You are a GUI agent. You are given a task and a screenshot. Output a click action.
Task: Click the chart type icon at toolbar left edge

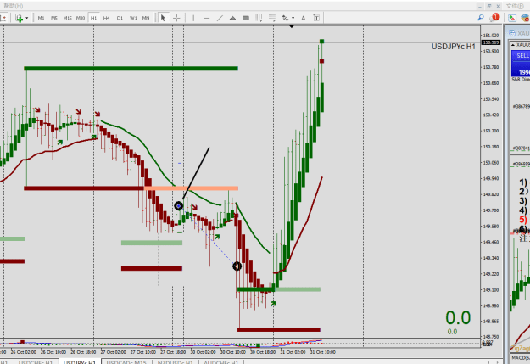3,18
